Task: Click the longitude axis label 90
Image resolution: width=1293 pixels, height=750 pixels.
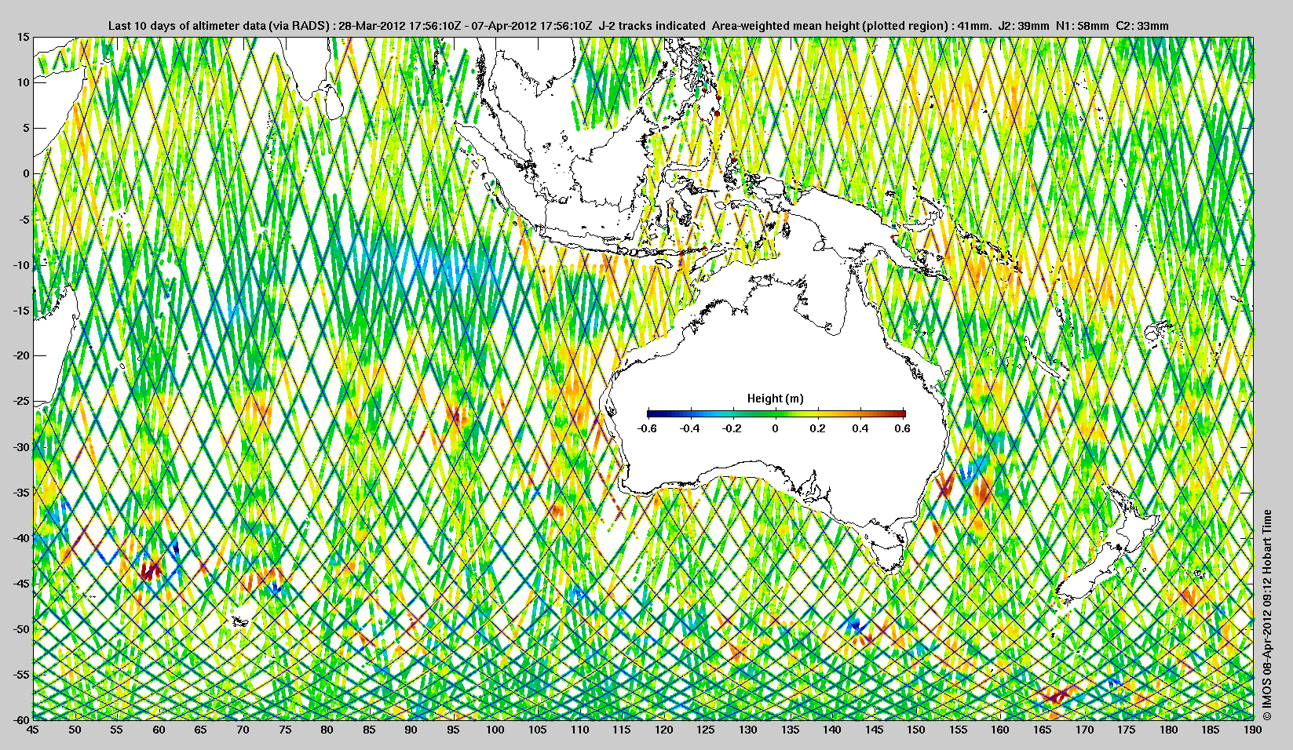Action: tap(411, 730)
